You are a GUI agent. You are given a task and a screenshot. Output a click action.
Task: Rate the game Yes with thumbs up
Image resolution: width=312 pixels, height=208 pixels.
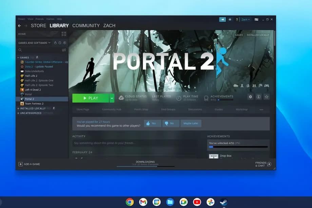click(152, 124)
